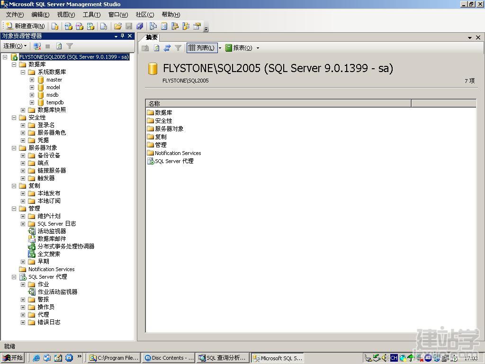Click the Up one level icon in Summary toolbar
This screenshot has width=485, height=364.
(145, 48)
